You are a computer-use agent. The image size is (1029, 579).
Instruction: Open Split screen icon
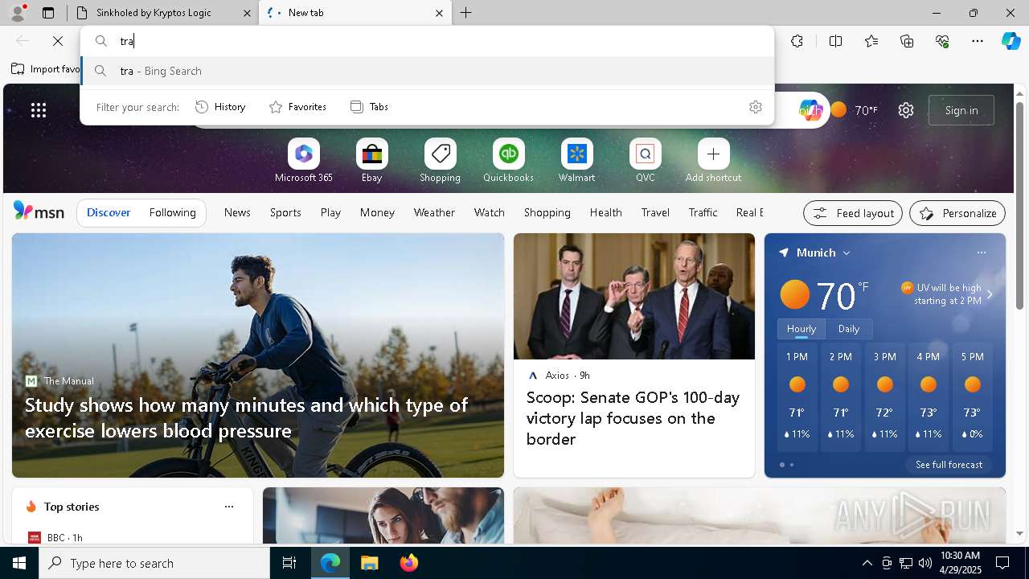[835, 41]
